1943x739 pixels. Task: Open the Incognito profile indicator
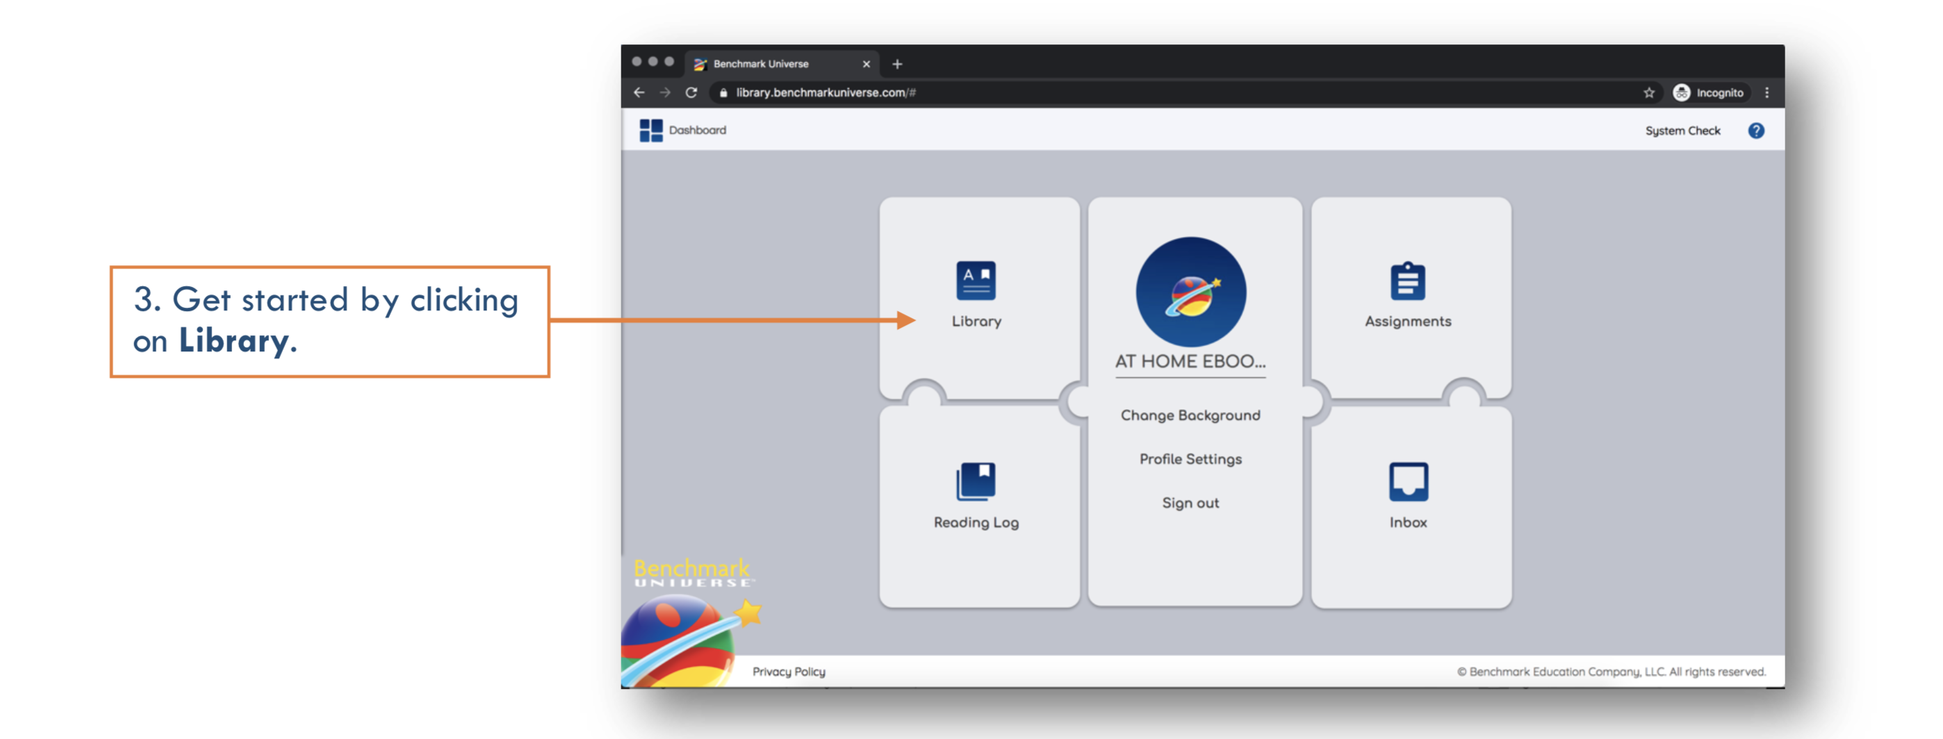pos(1710,93)
